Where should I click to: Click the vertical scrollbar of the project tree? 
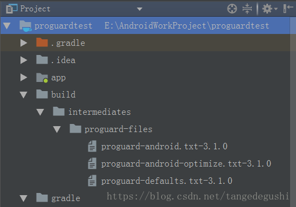point(293,112)
